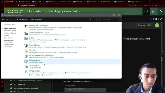Open Security and Maintenance flag icon
165x93 pixels.
coord(26,26)
